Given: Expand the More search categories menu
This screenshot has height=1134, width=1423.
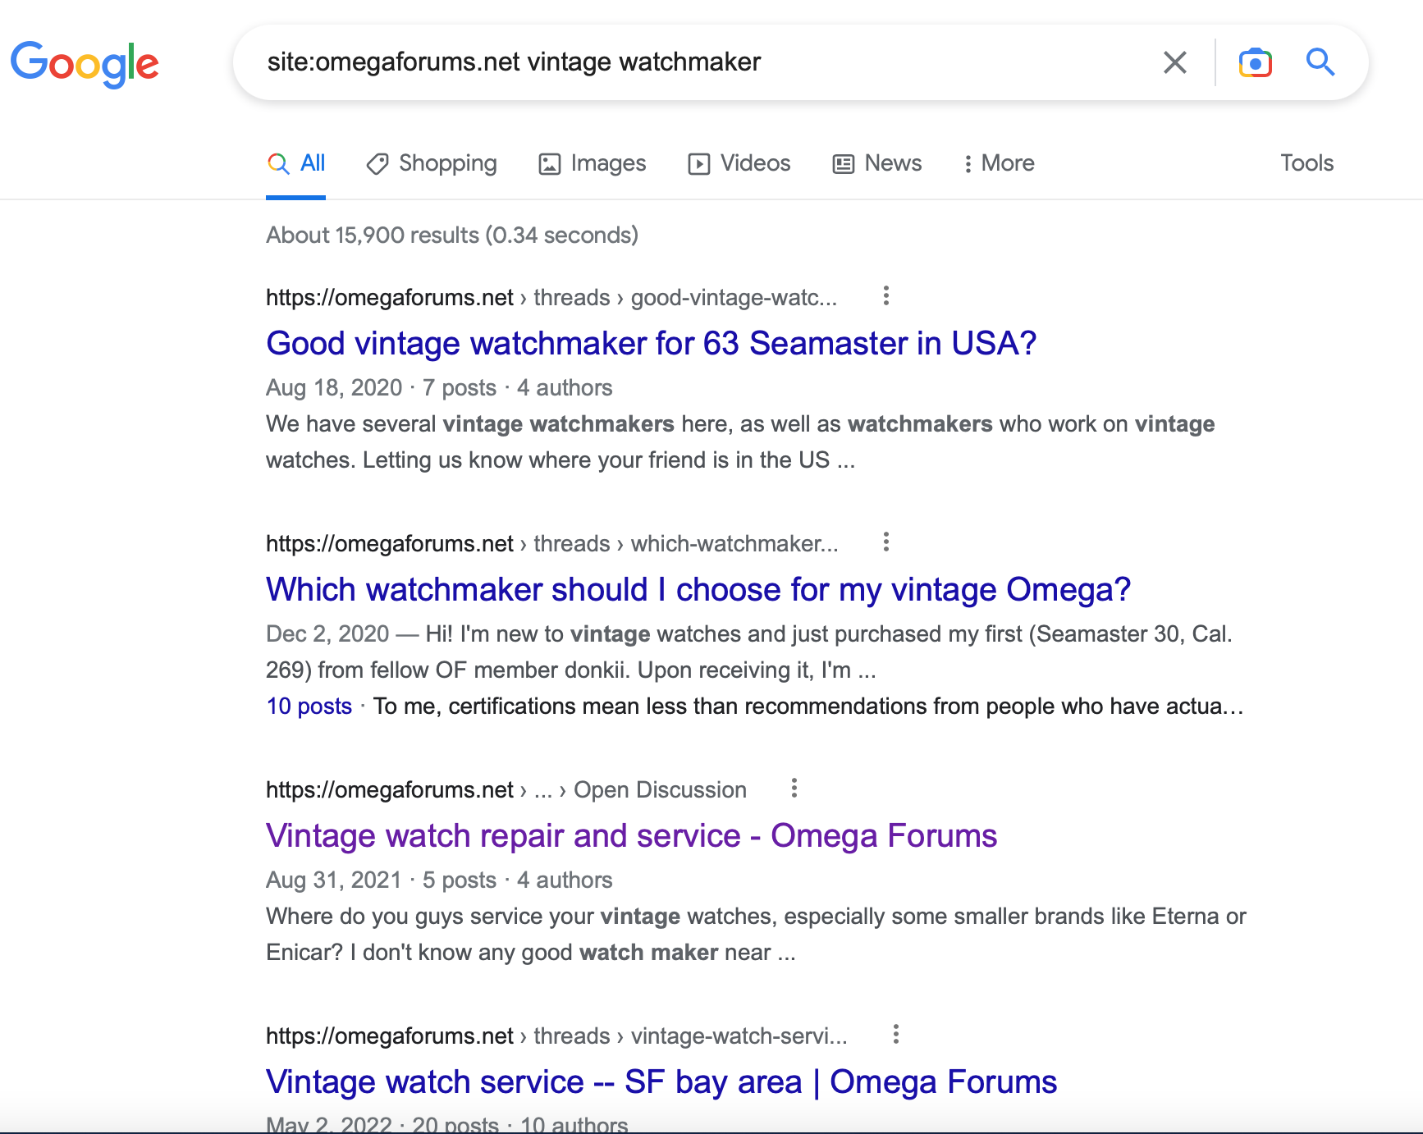Looking at the screenshot, I should point(998,163).
